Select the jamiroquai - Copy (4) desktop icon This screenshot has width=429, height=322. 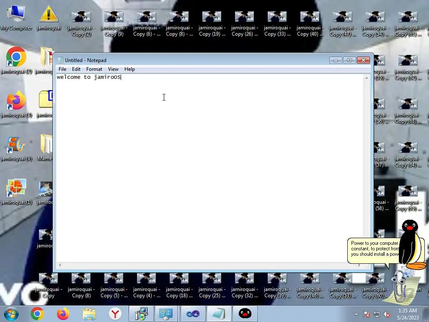point(147,286)
